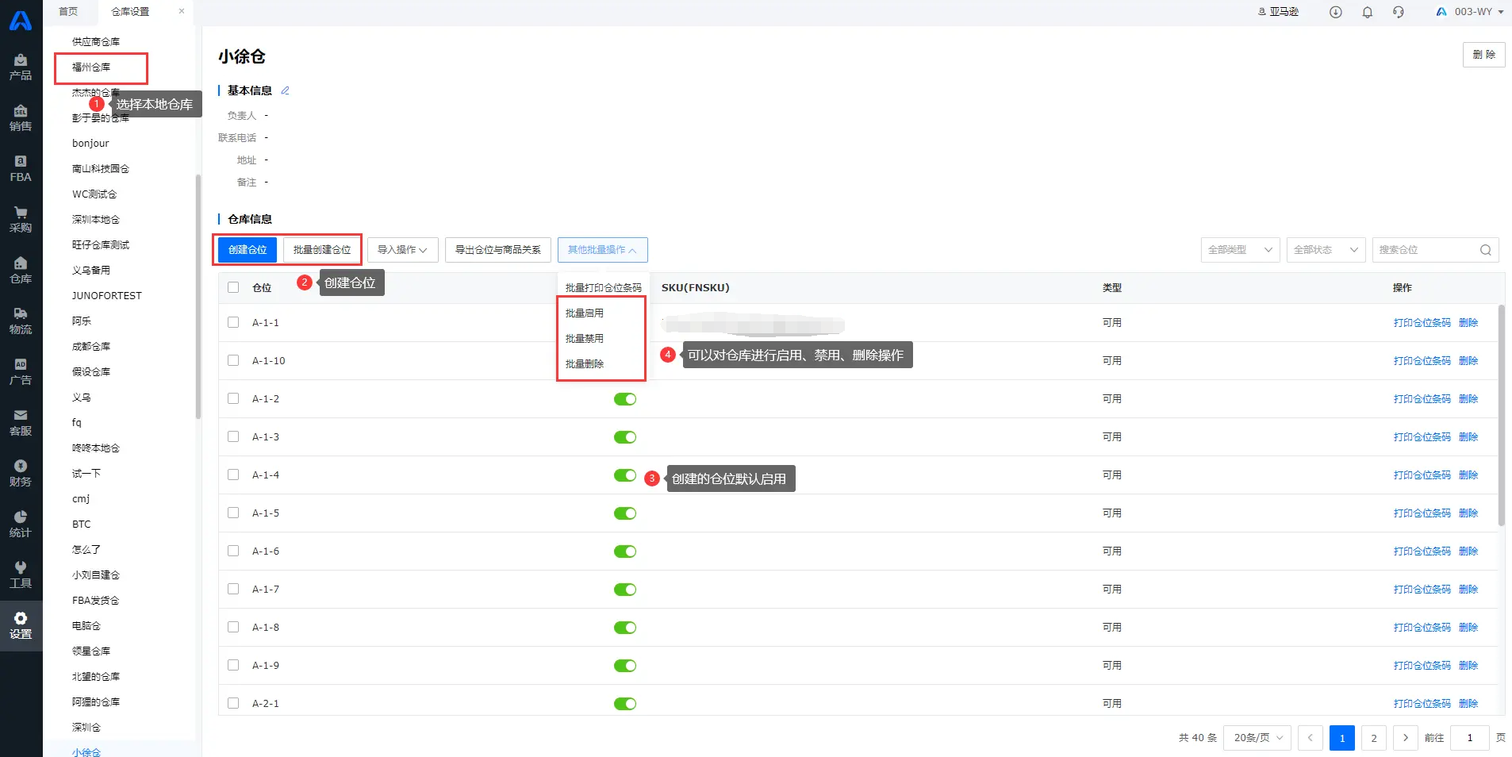Open the 工具 (Tools) sidebar module

point(21,574)
